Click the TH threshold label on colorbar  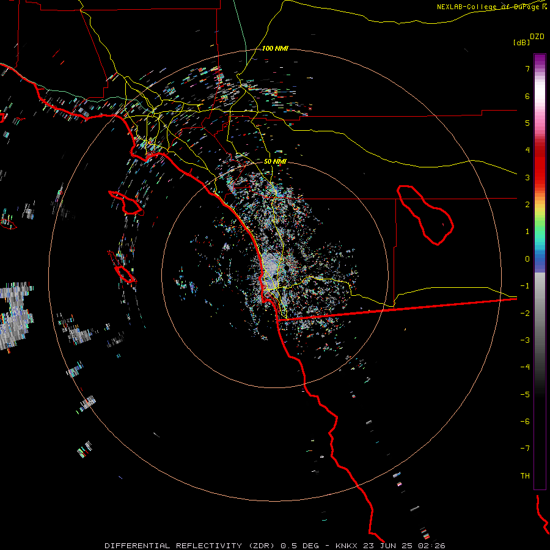tap(525, 476)
